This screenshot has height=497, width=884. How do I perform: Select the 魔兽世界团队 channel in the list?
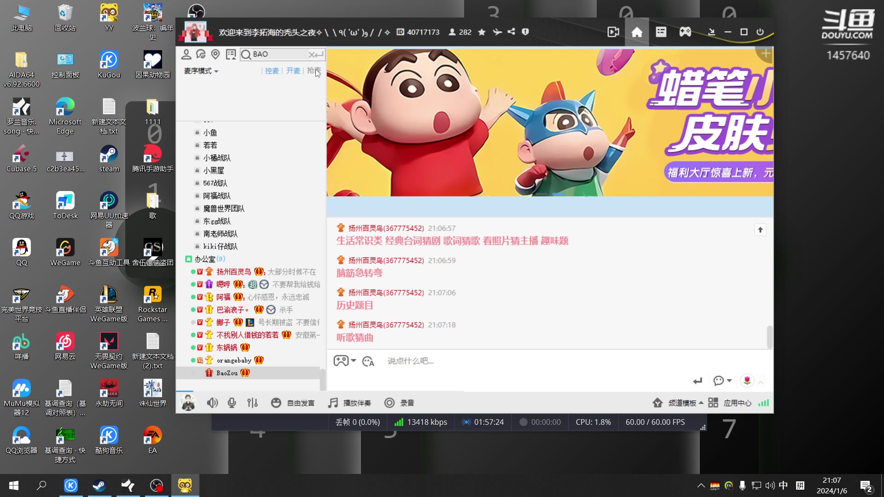tap(225, 208)
